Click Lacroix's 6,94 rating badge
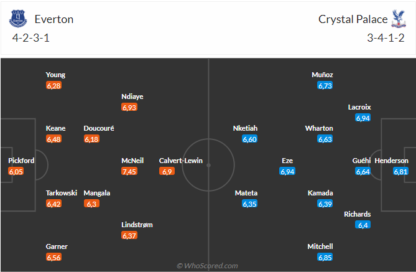Image resolution: width=416 pixels, height=272 pixels. 364,118
